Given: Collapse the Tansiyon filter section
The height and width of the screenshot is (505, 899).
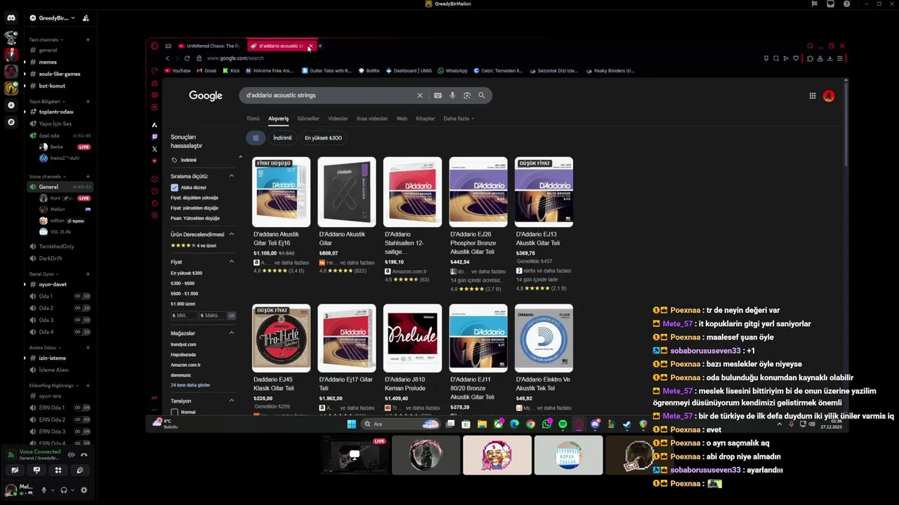Looking at the screenshot, I should [x=232, y=400].
